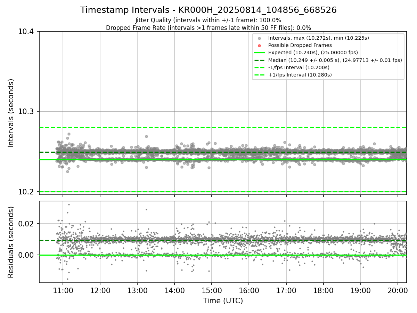Click the dashed green sample beside +1/fps Interval
The width and height of the screenshot is (417, 313).
coord(260,75)
